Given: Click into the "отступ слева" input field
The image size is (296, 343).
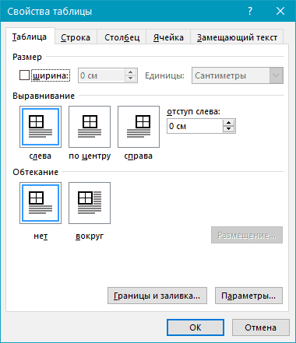Looking at the screenshot, I should [x=195, y=126].
